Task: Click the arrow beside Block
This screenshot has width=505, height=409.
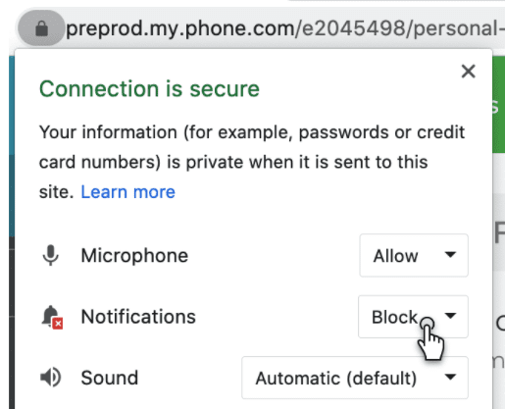Action: [x=450, y=316]
